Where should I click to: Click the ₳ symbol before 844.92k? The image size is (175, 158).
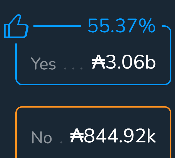click(77, 137)
